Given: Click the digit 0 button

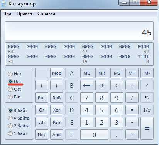Looking at the screenshot, I should tap(94, 135).
